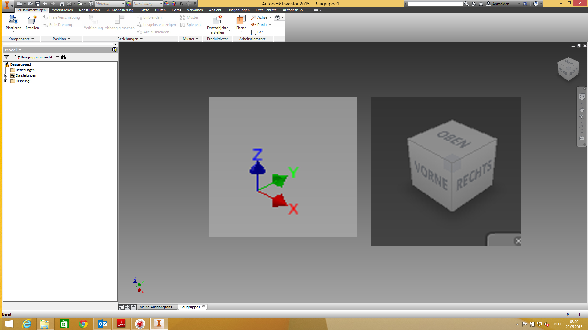Click the Platzieren component icon
Screen dimensions: 588x330
13,20
